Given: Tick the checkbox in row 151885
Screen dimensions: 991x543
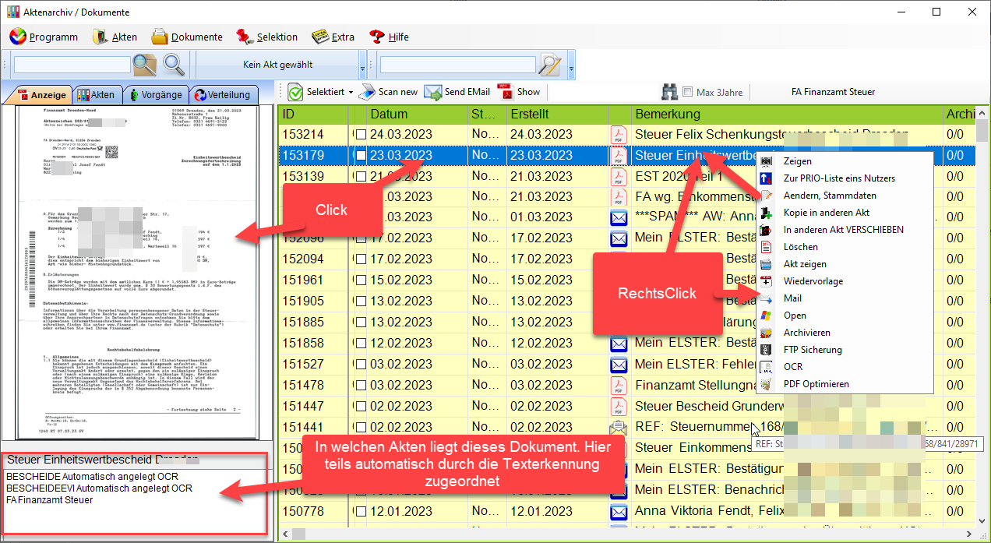Looking at the screenshot, I should (361, 323).
